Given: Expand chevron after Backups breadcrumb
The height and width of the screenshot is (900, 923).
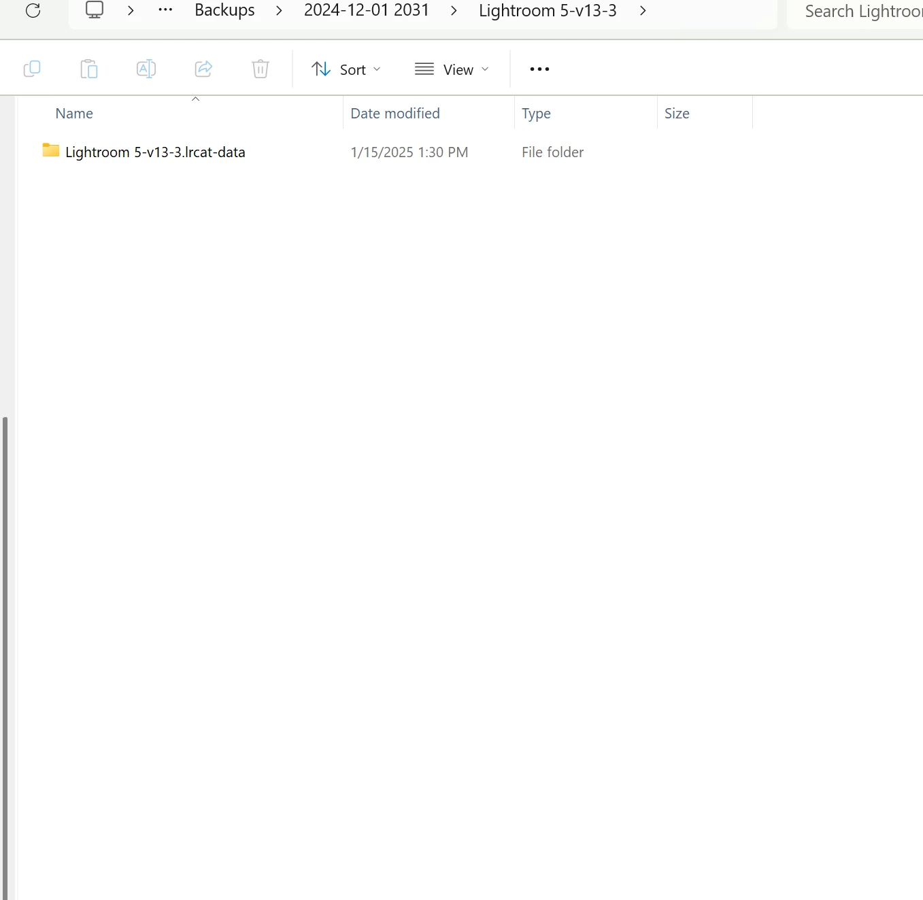Looking at the screenshot, I should pos(279,11).
